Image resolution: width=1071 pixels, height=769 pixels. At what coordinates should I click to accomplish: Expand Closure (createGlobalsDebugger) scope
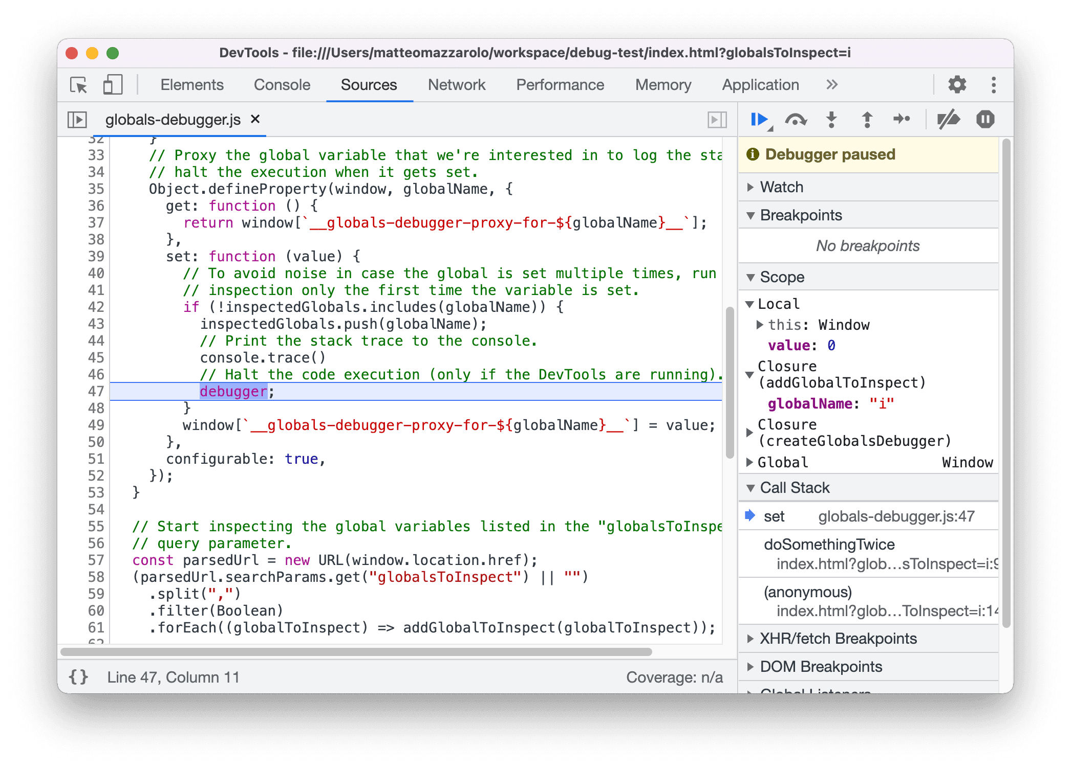click(x=750, y=433)
